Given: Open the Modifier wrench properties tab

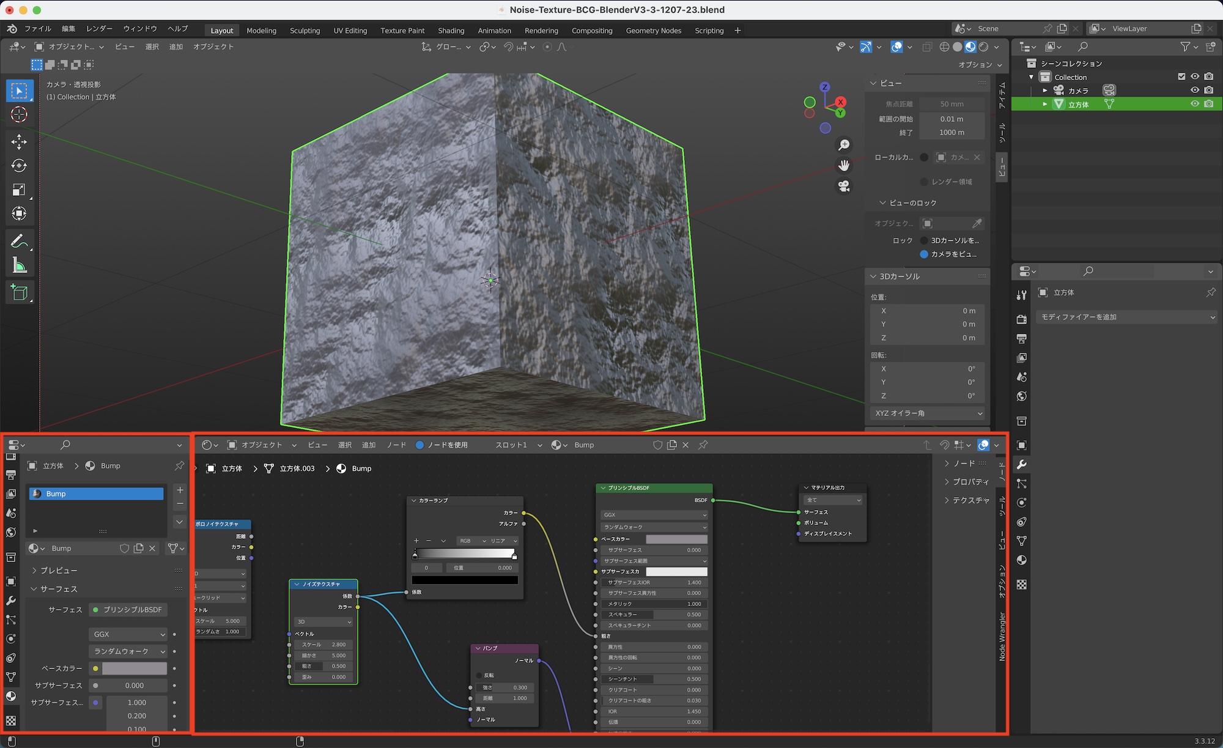Looking at the screenshot, I should 1022,464.
